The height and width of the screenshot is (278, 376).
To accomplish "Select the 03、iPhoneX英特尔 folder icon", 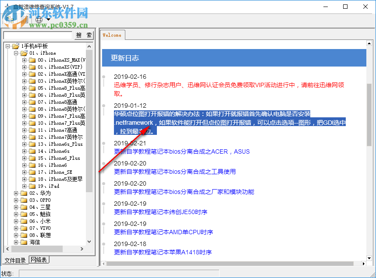I will coord(32,81).
